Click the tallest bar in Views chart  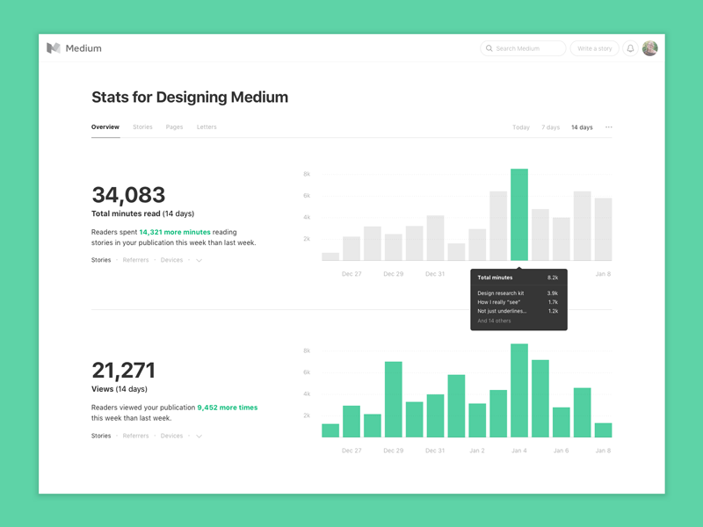point(519,390)
